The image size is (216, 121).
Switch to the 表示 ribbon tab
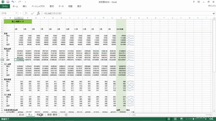point(79,6)
